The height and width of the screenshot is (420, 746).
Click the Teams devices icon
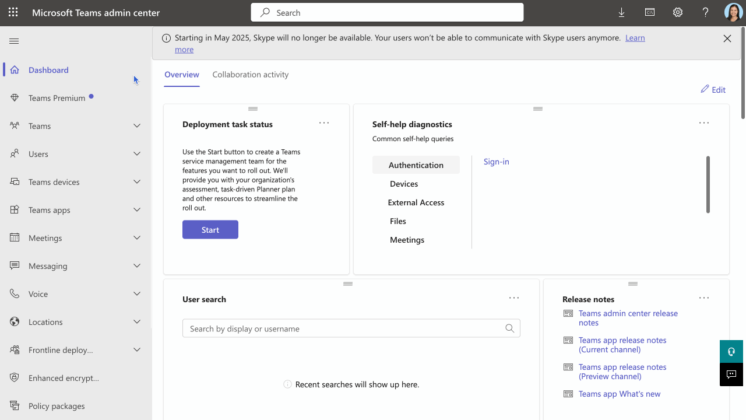click(15, 181)
